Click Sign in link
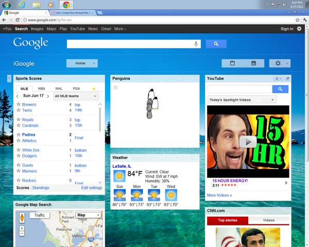Viewport: 309px width, 247px height. pos(287,29)
